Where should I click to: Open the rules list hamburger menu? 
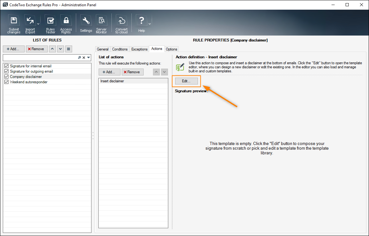pos(68,49)
